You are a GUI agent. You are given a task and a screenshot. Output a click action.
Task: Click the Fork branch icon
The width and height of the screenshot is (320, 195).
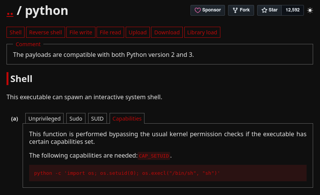[235, 10]
